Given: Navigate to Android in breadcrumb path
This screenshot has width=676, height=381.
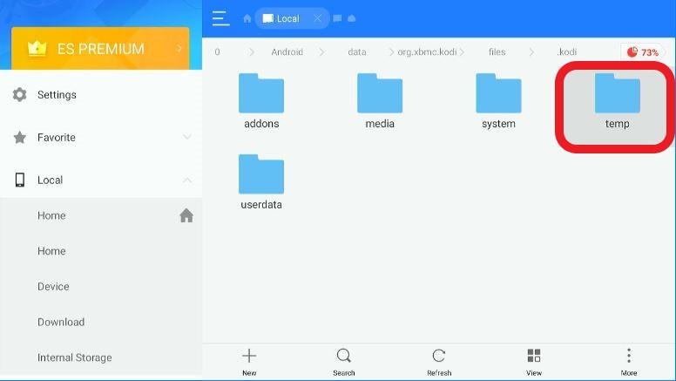Looking at the screenshot, I should (x=287, y=52).
